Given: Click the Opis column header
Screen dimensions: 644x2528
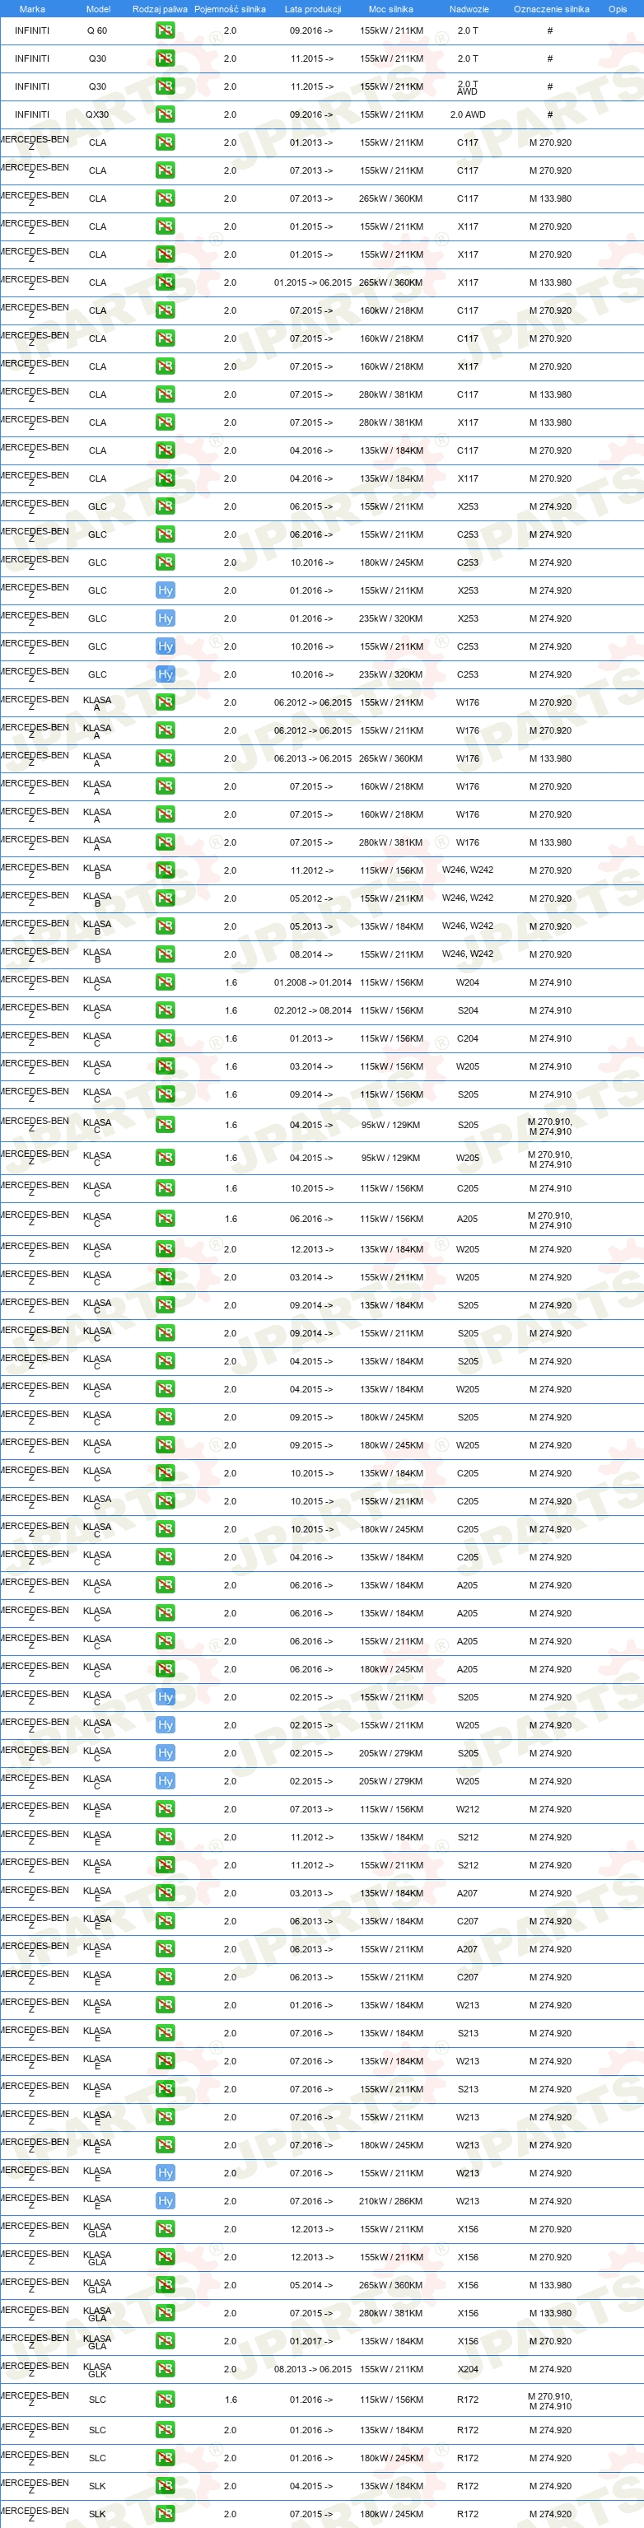Looking at the screenshot, I should (618, 9).
